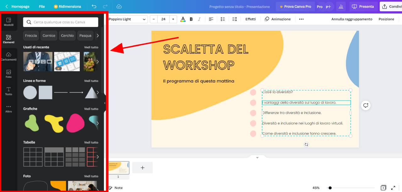Adjust the 45% zoom slider

coord(329,188)
